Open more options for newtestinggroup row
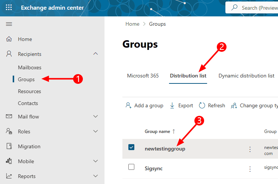This screenshot has width=278, height=184. point(250,149)
